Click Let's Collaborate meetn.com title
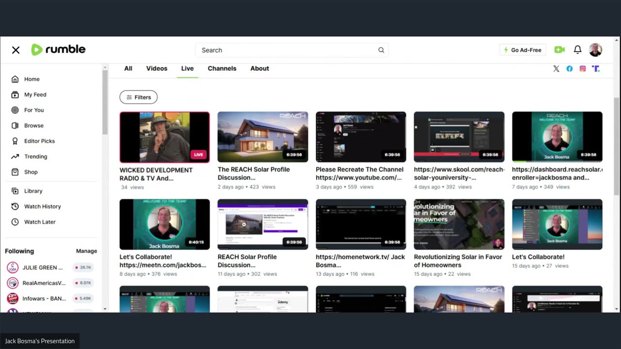The width and height of the screenshot is (621, 349). pos(163,261)
